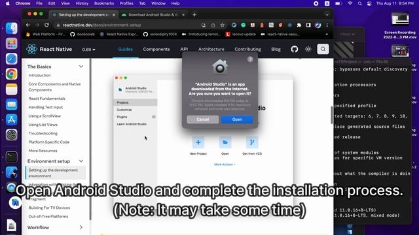This screenshot has height=235, width=419.
Task: Show hidden bookmarks overflow chevron
Action: pyautogui.click(x=327, y=34)
